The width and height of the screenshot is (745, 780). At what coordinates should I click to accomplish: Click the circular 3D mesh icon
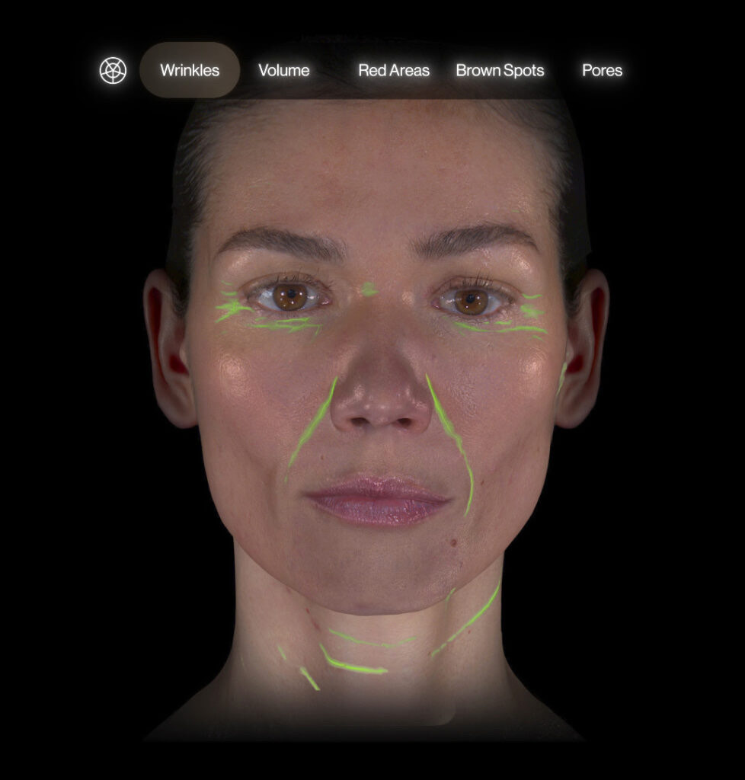[113, 71]
